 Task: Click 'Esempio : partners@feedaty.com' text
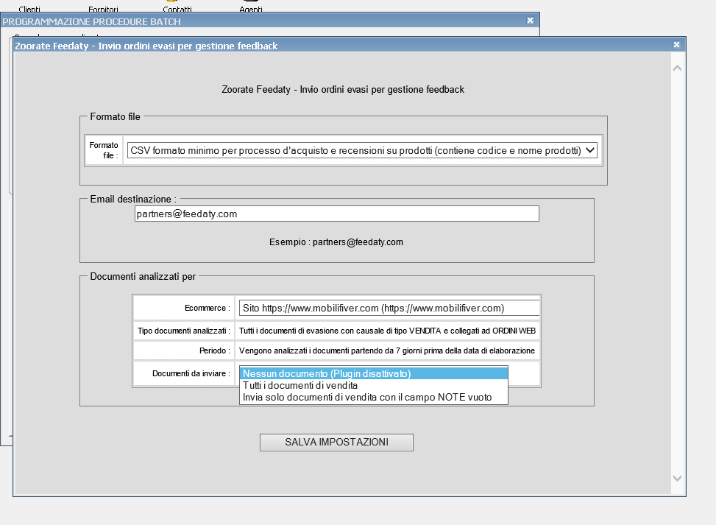(336, 242)
